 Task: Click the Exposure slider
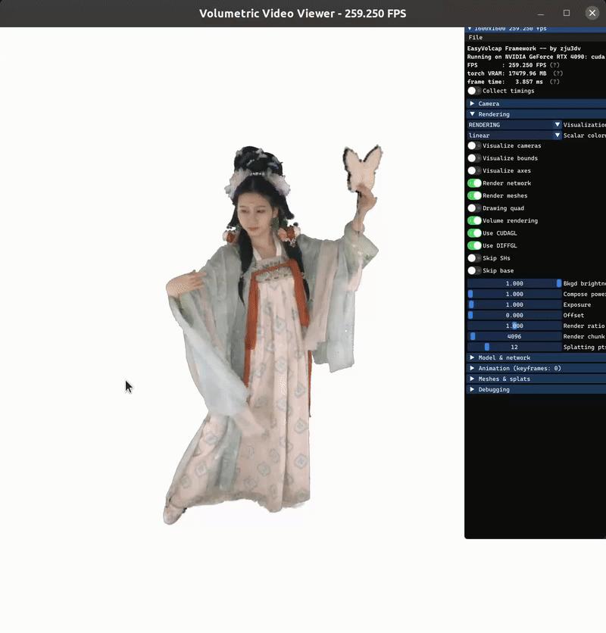point(514,305)
